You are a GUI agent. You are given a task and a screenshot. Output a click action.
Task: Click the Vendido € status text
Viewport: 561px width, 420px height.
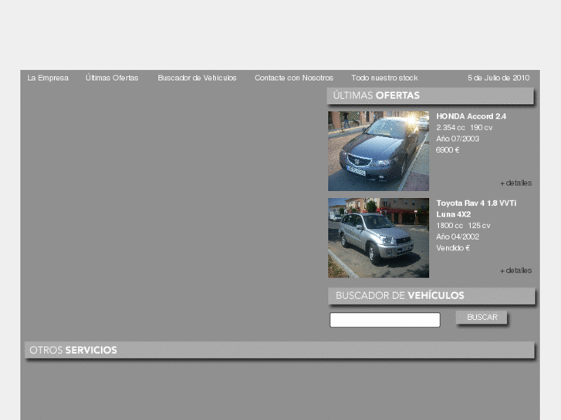click(x=453, y=248)
